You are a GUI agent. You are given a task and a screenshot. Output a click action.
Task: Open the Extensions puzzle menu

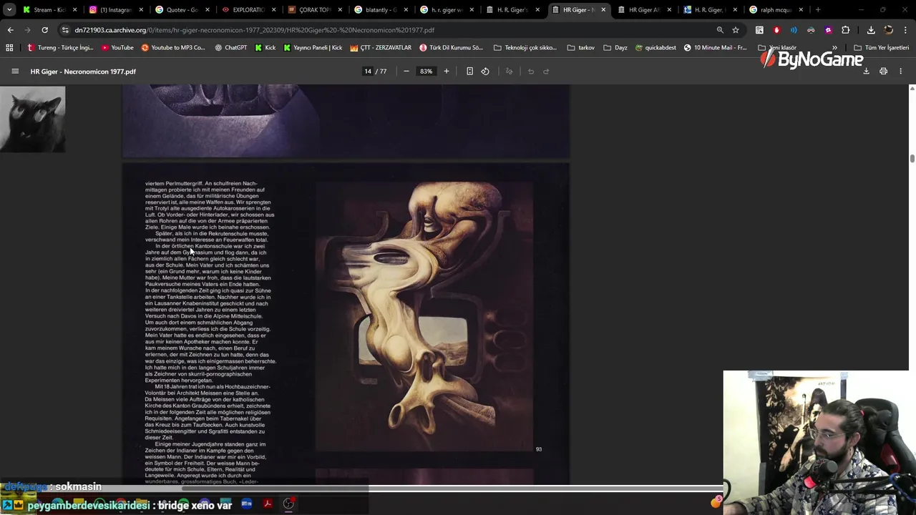845,30
